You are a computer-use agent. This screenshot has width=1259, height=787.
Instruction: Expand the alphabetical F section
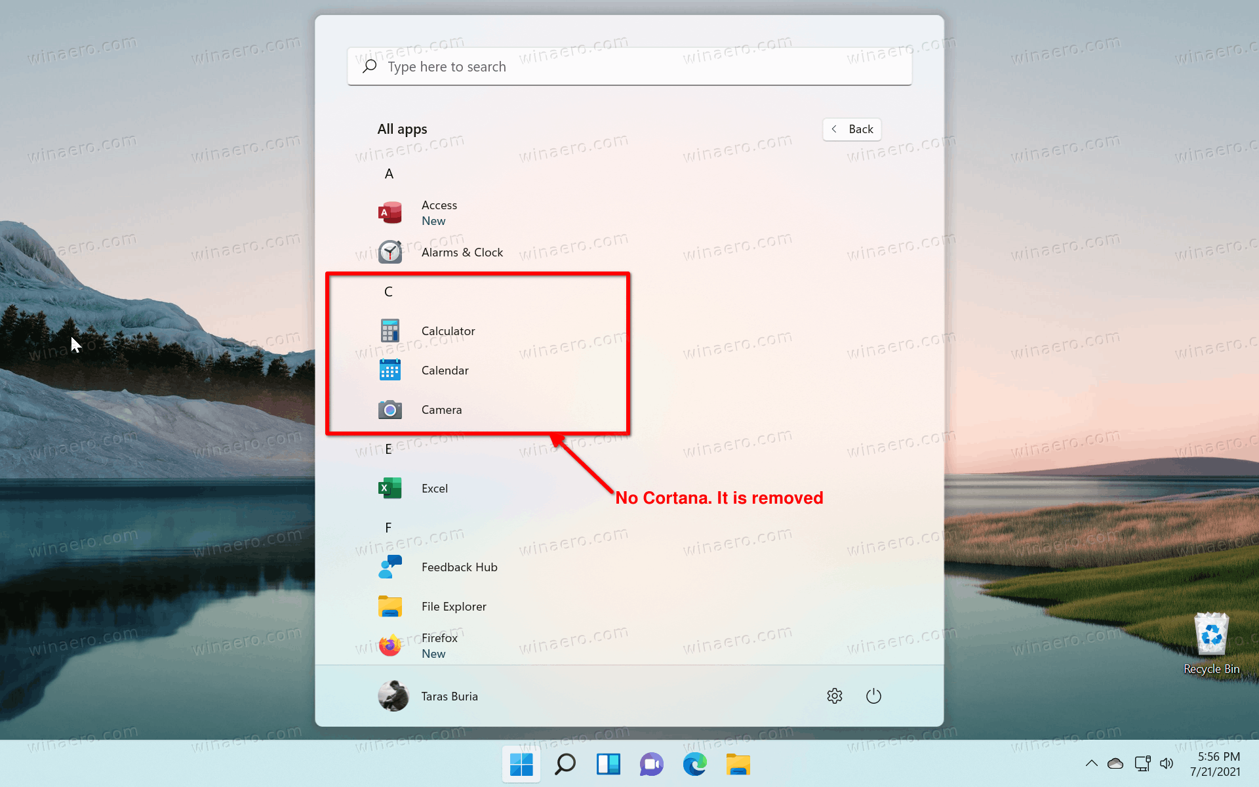[389, 527]
